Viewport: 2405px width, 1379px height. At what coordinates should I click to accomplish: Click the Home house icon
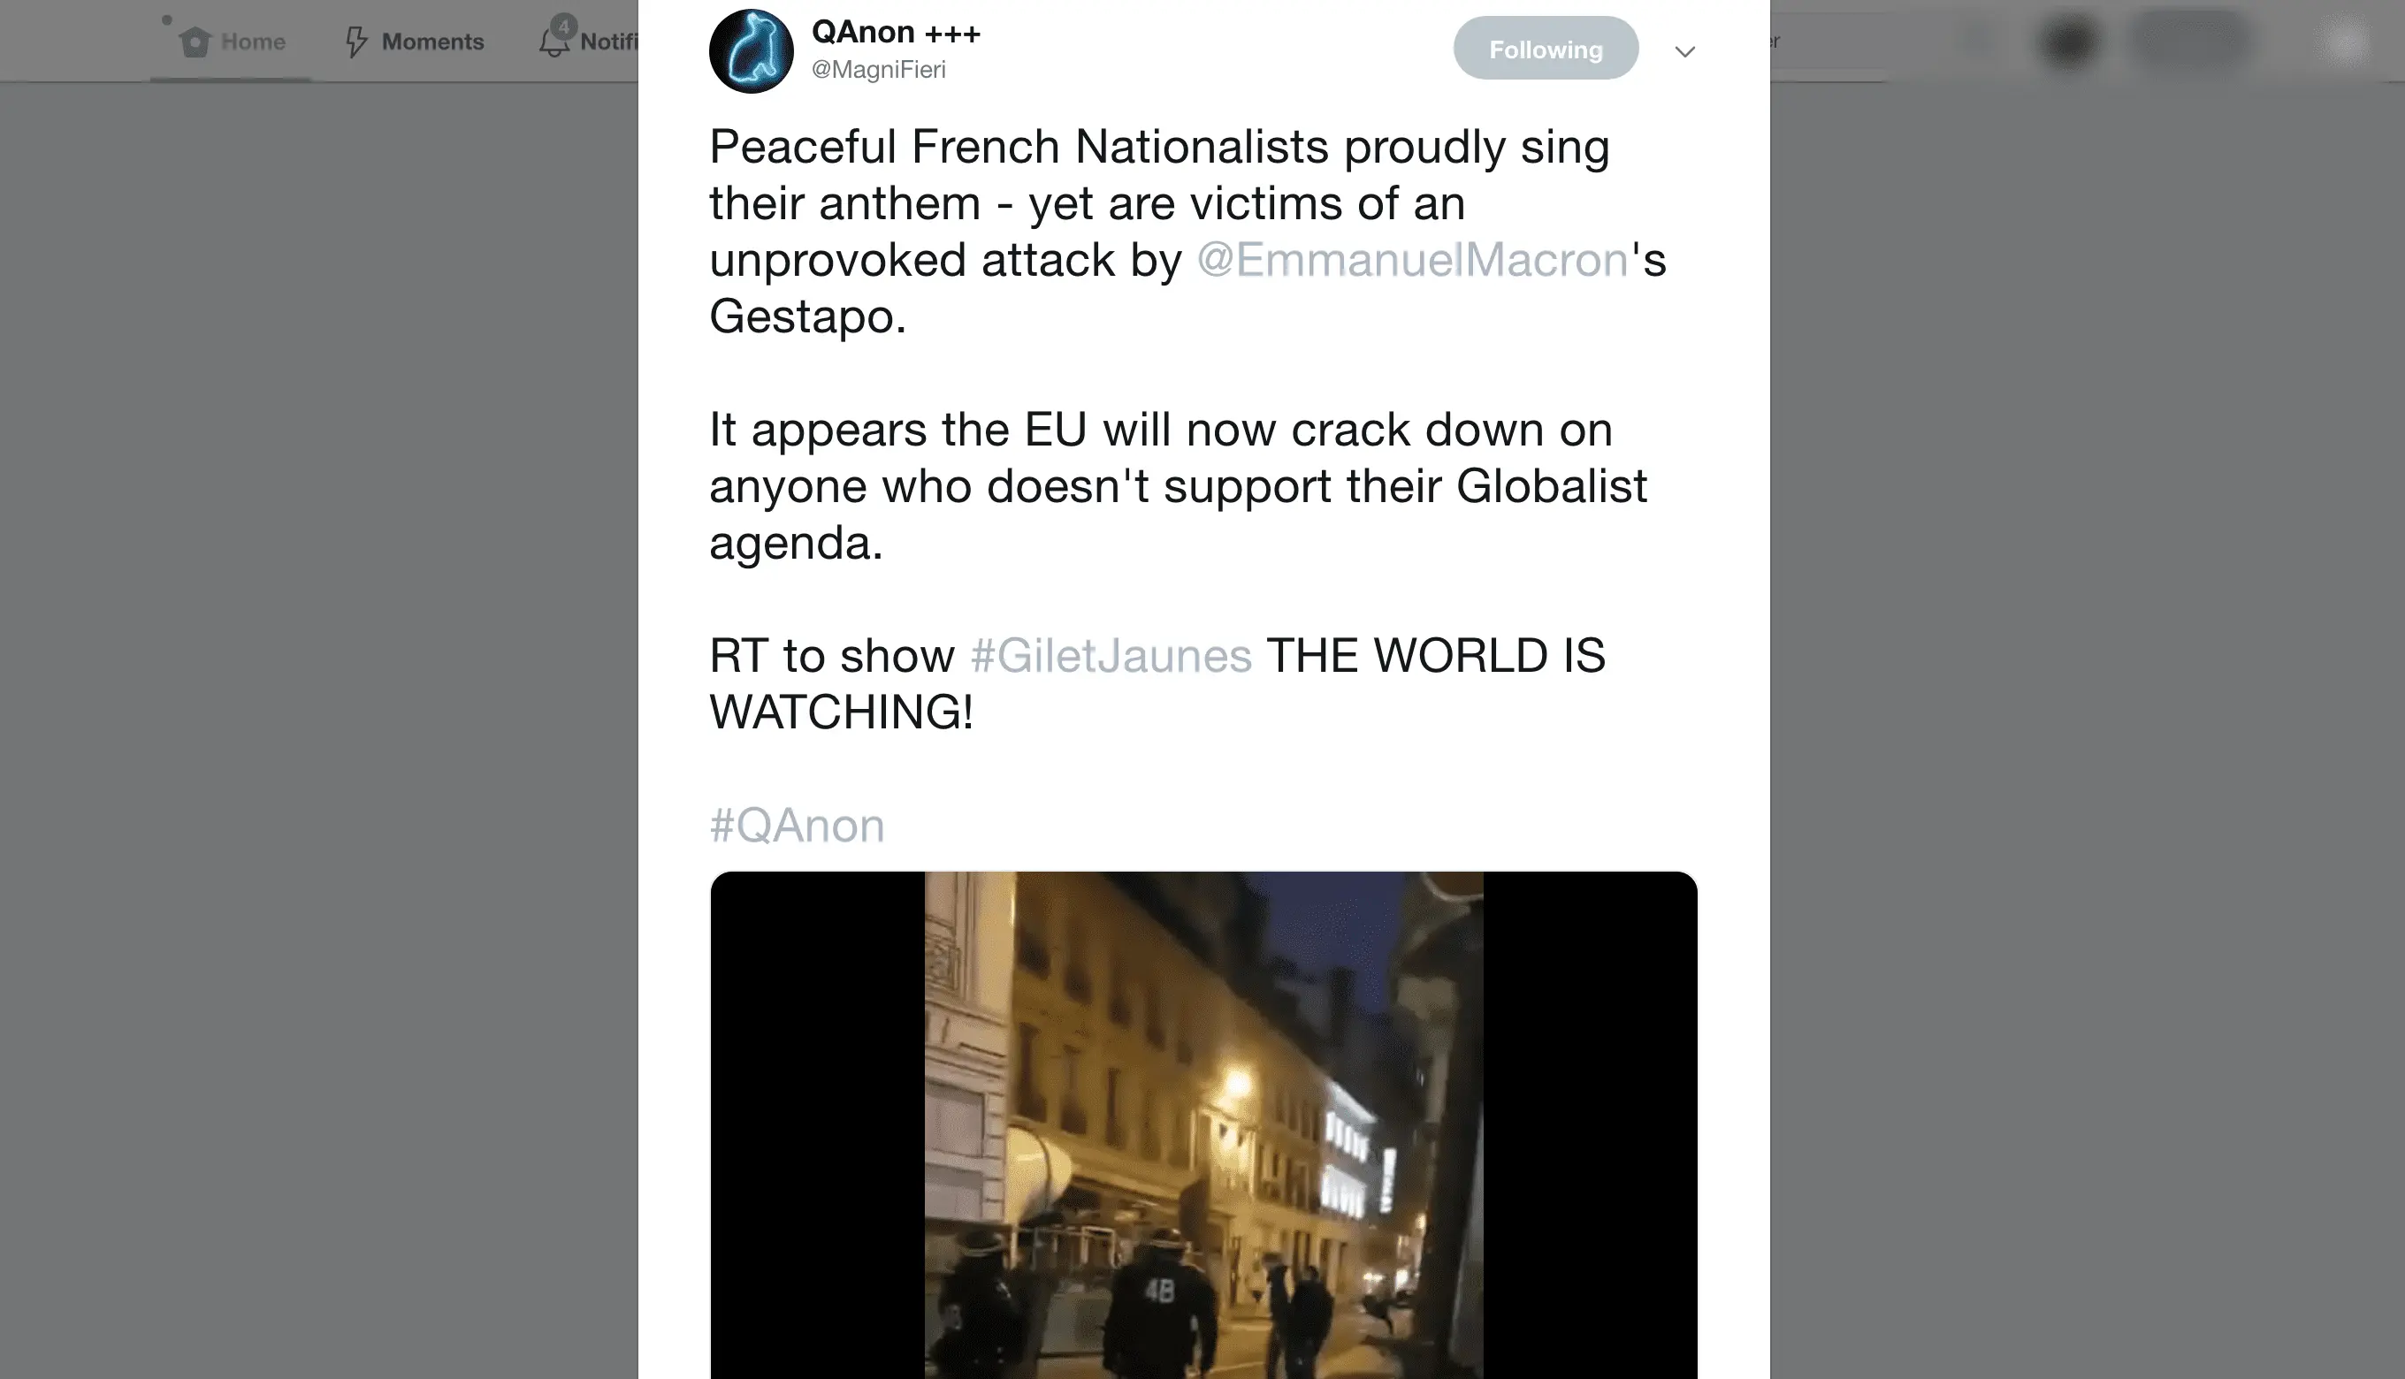[x=195, y=42]
